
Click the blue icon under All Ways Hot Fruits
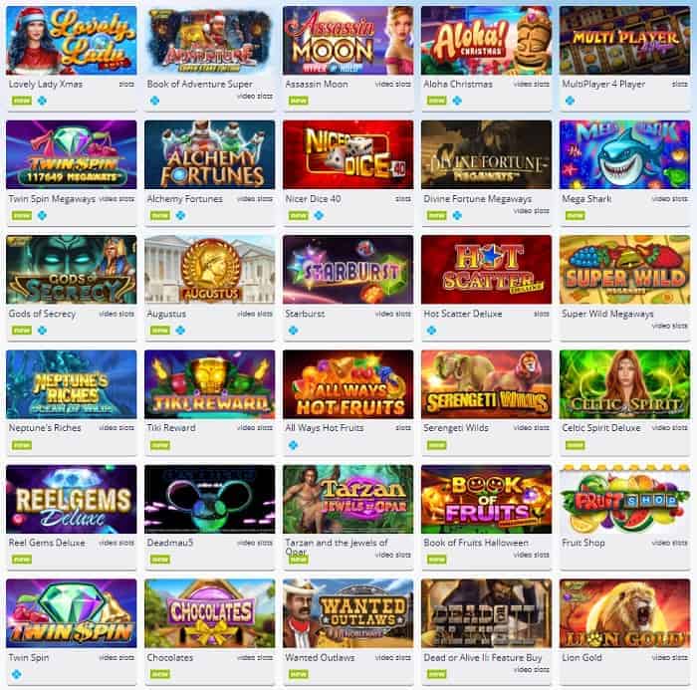[293, 445]
